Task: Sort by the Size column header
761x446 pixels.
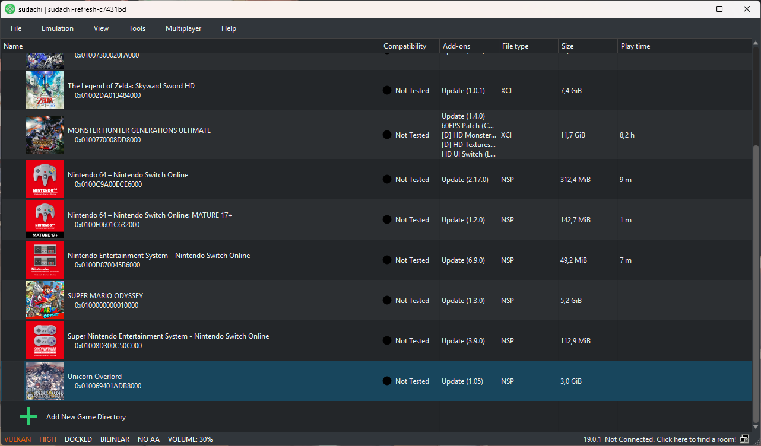Action: coord(588,46)
